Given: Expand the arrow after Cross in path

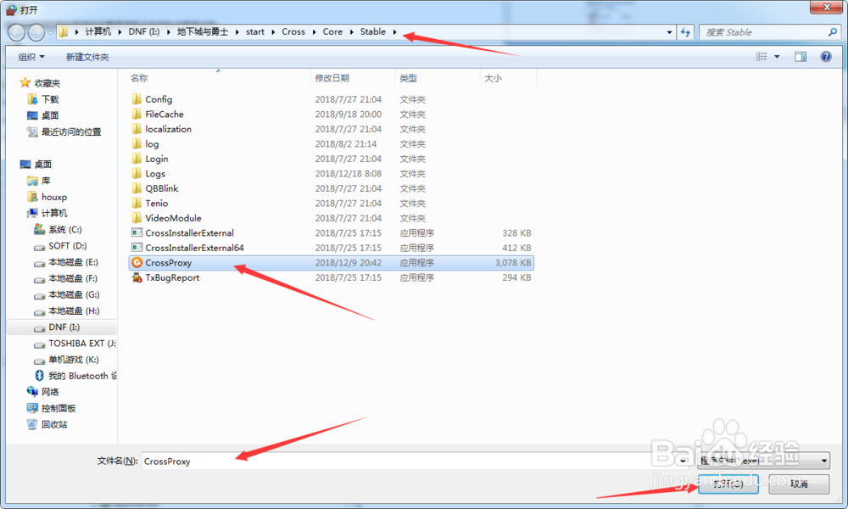Looking at the screenshot, I should (315, 32).
